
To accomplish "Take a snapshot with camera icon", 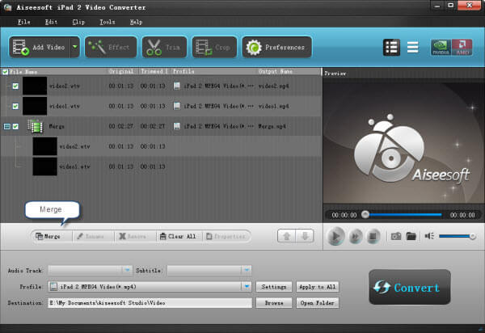I will 396,237.
